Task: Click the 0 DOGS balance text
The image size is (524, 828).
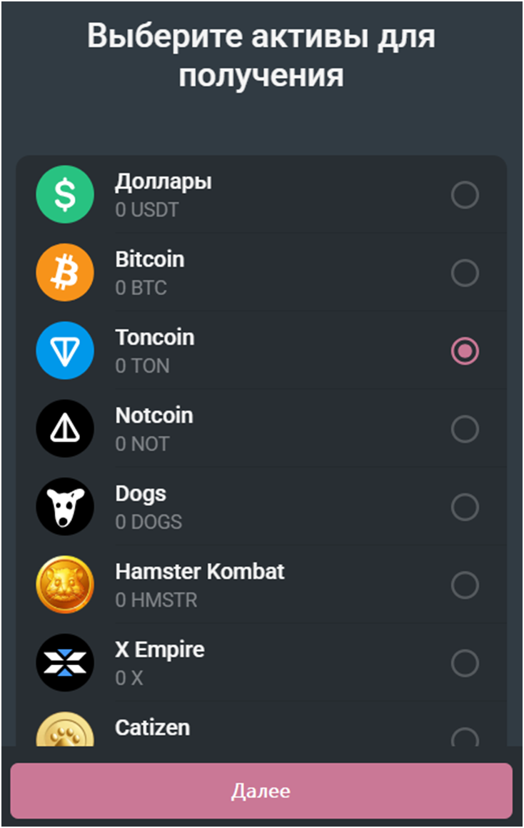Action: [148, 522]
